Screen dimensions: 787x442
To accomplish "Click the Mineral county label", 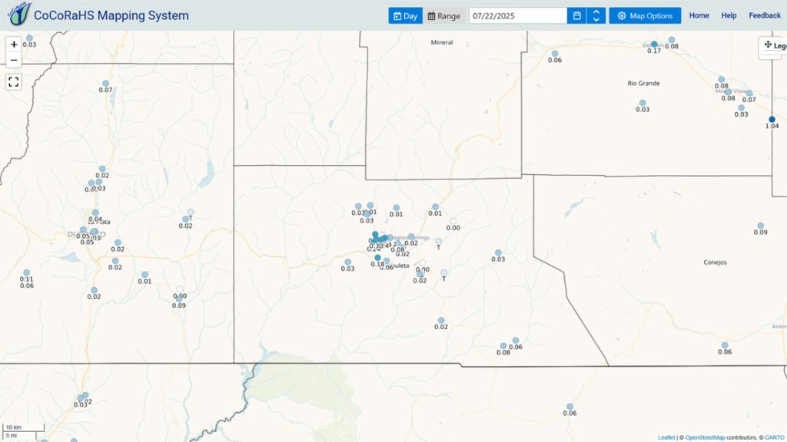I will (x=442, y=43).
